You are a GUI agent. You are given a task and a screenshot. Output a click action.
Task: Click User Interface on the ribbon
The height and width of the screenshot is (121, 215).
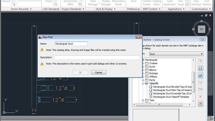196,3
